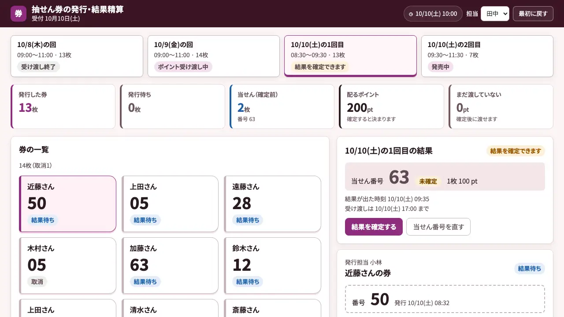Click the 券 app logo icon
The image size is (564, 317).
coord(19,14)
